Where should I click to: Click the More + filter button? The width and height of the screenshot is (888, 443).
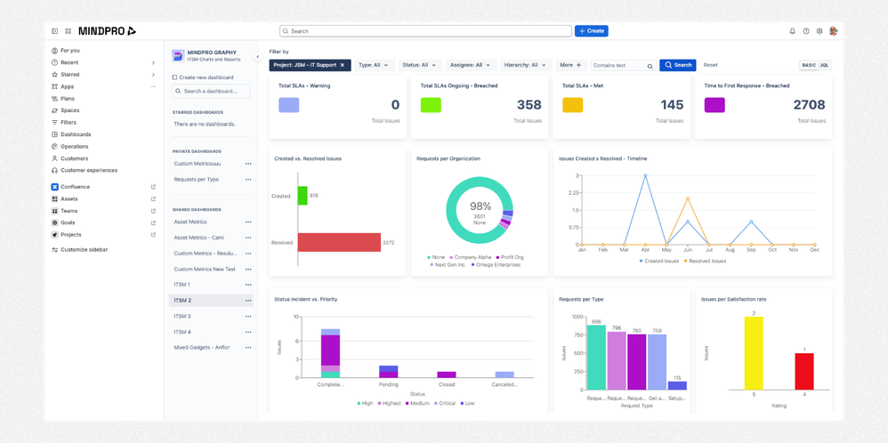571,65
